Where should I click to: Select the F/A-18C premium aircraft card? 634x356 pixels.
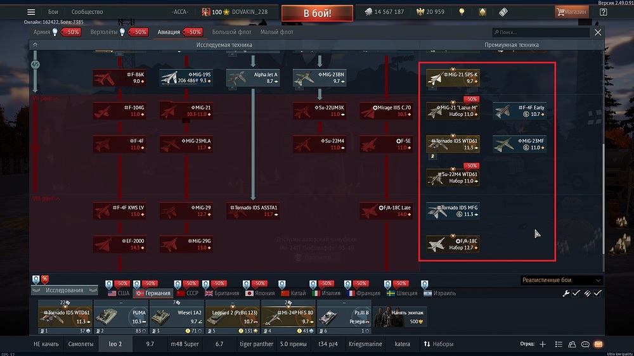click(453, 244)
